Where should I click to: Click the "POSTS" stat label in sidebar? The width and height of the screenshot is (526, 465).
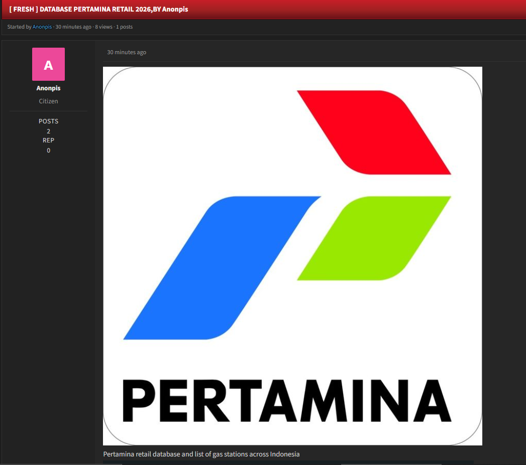[x=48, y=121]
